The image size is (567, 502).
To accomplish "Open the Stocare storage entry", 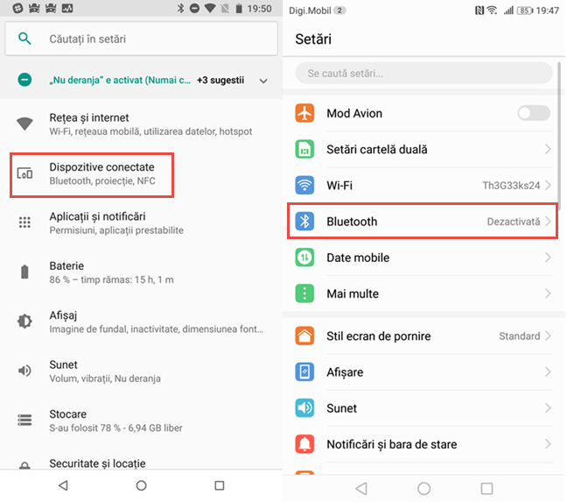I will [x=141, y=421].
